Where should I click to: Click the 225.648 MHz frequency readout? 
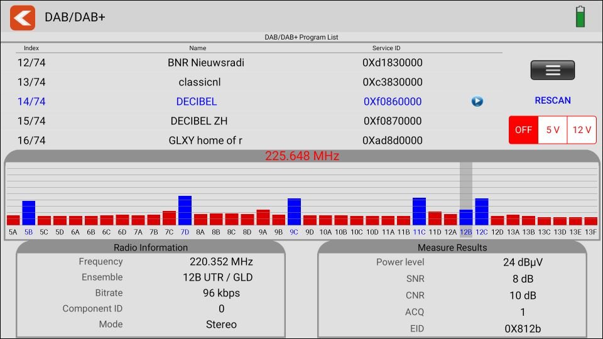(x=302, y=156)
